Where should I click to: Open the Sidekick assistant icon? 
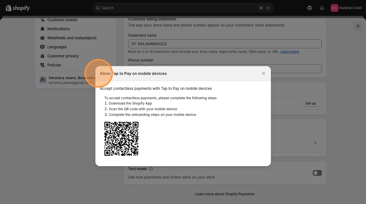point(310,8)
